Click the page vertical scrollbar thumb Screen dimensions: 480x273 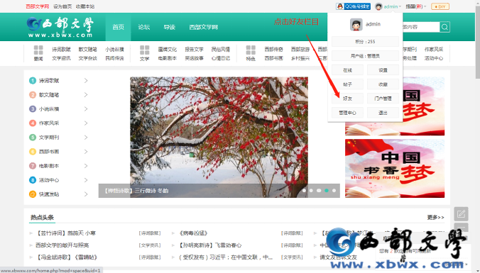[x=477, y=43]
